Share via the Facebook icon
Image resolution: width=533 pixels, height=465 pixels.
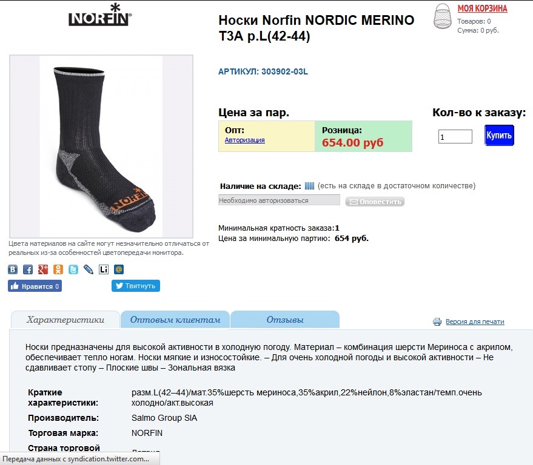(28, 269)
